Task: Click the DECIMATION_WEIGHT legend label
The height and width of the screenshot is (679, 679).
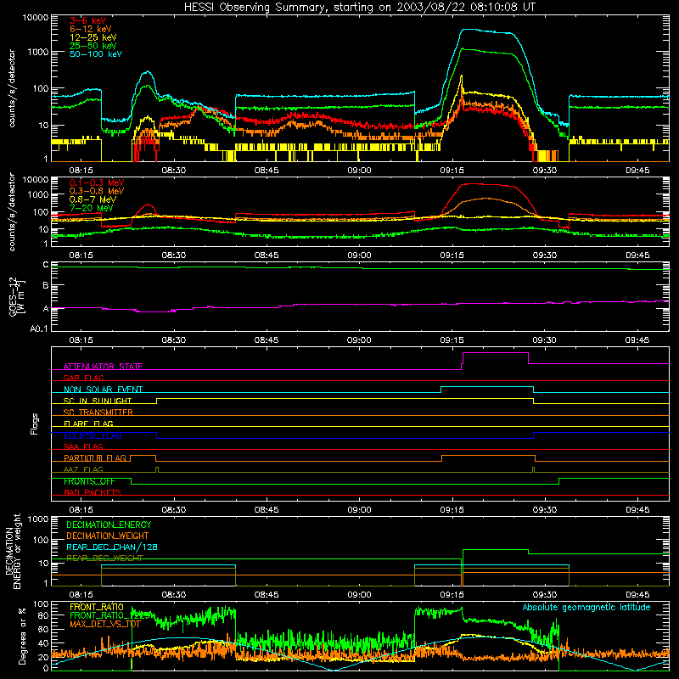Action: click(108, 536)
